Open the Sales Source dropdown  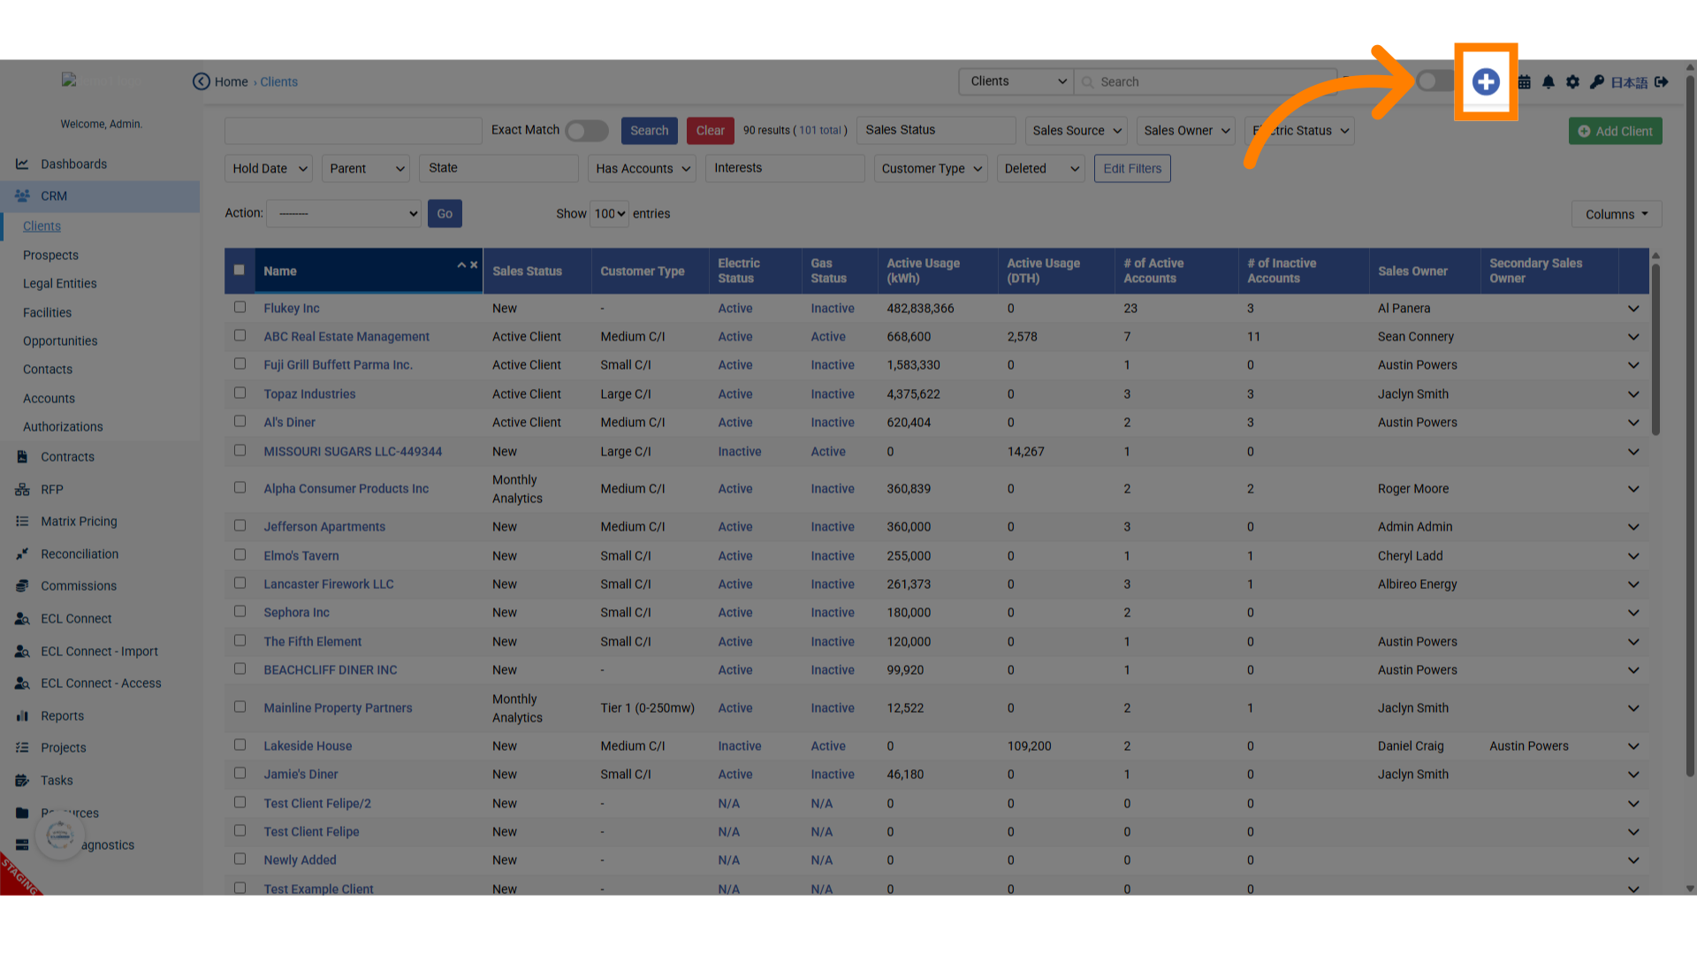(x=1076, y=131)
